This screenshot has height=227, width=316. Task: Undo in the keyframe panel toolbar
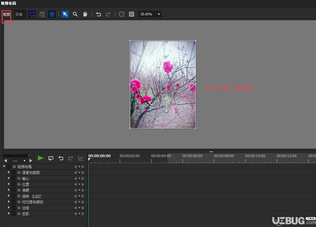pos(61,158)
